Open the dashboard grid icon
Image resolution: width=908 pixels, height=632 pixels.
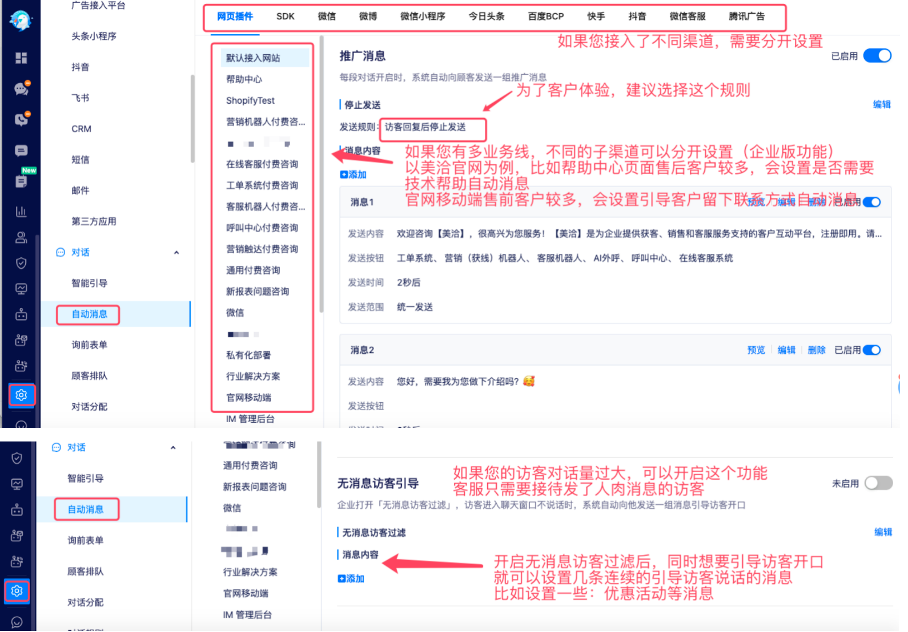(21, 58)
